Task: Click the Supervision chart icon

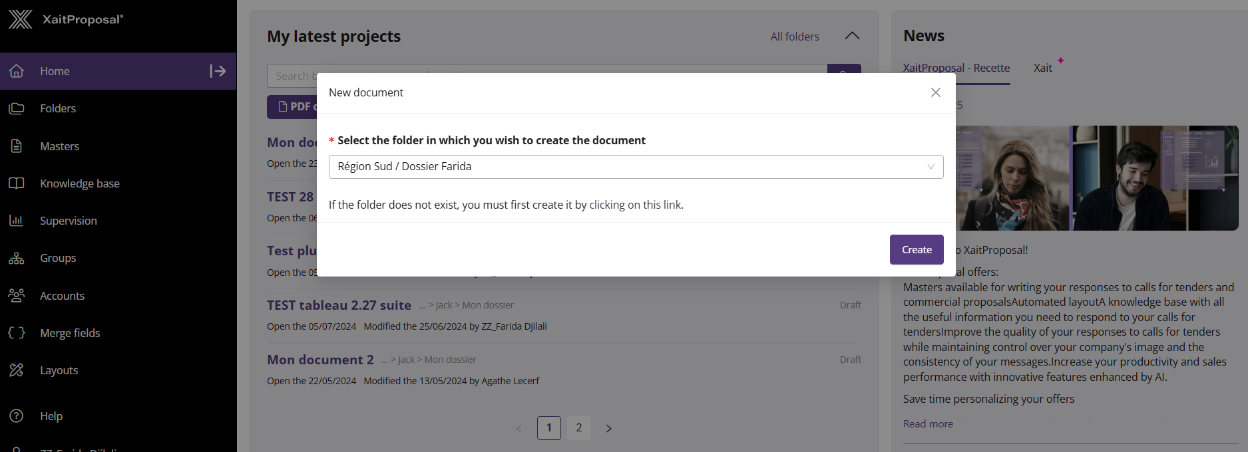Action: [x=17, y=221]
